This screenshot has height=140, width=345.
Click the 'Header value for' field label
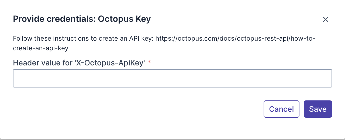coord(43,63)
